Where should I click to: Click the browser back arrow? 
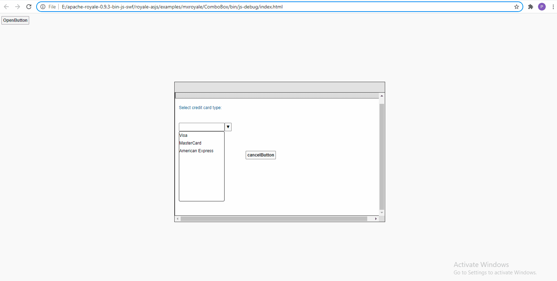(x=6, y=7)
